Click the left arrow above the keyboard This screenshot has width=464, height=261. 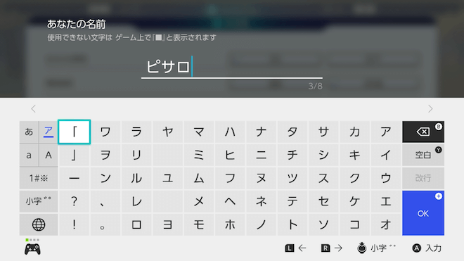click(x=34, y=109)
